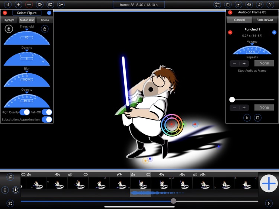Switch to the Fade In/Out tab

(x=264, y=20)
